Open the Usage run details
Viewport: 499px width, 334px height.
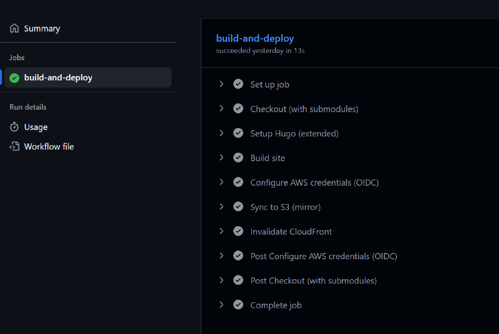click(x=36, y=127)
